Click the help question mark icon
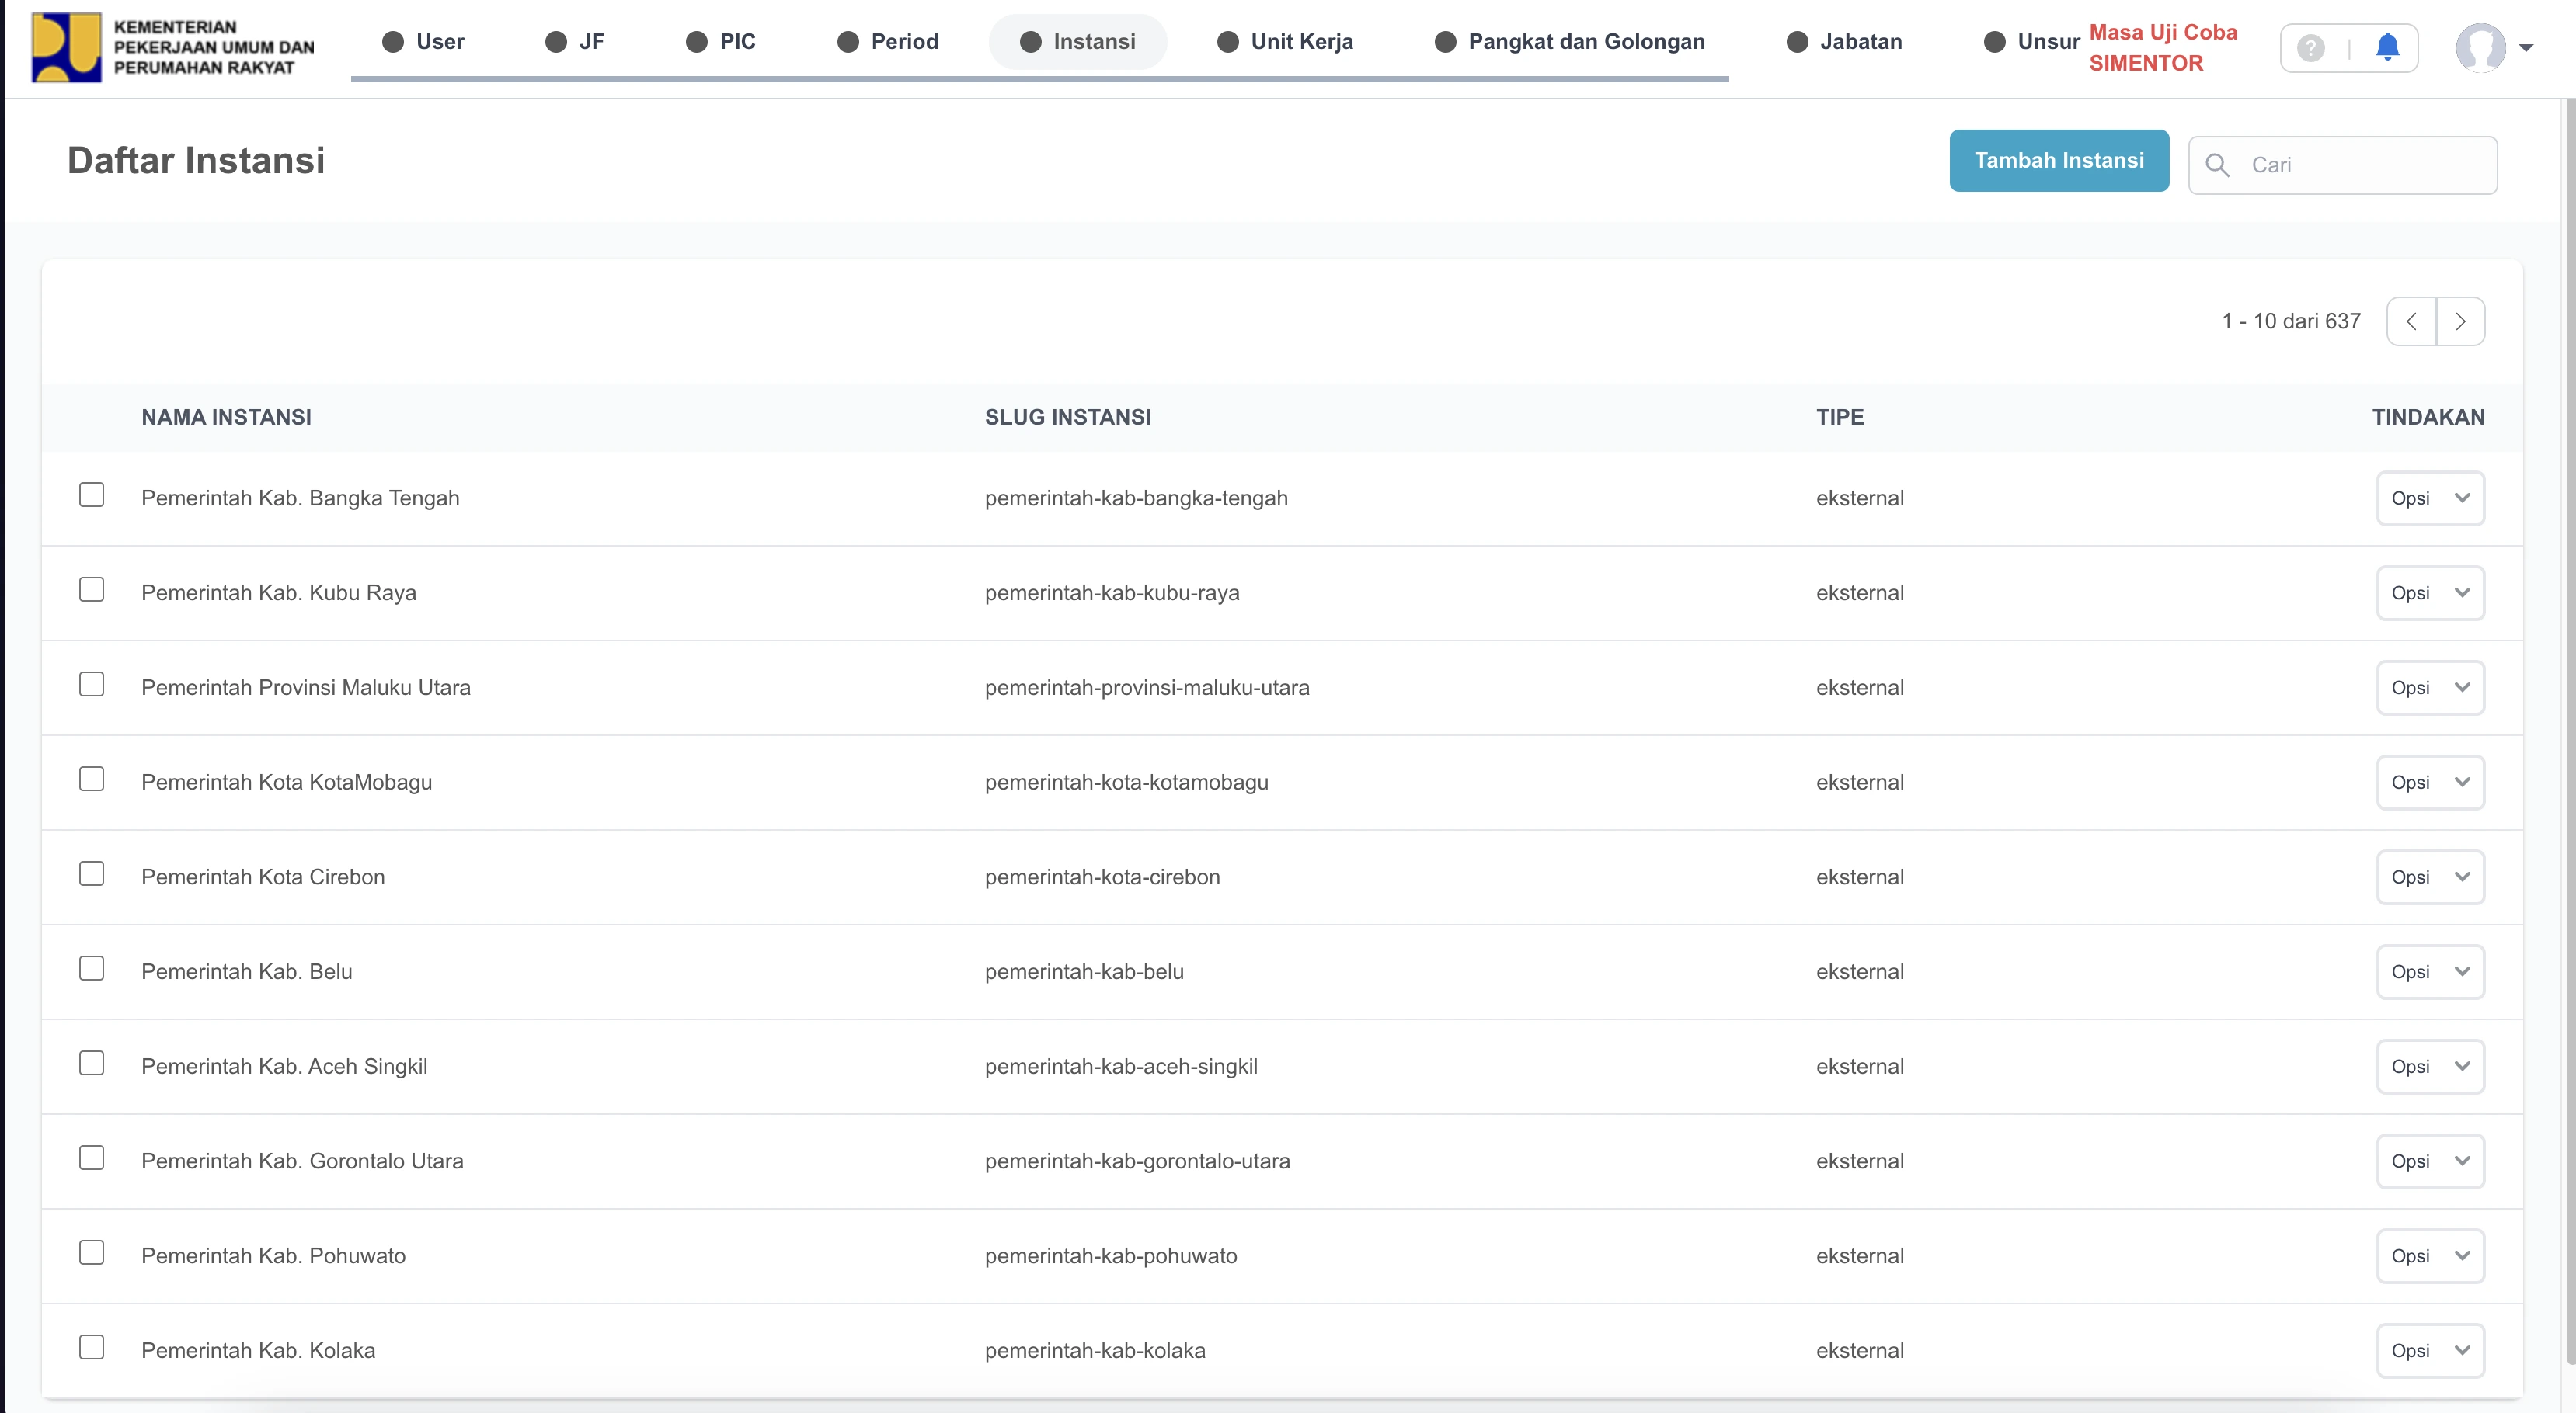 coord(2310,47)
